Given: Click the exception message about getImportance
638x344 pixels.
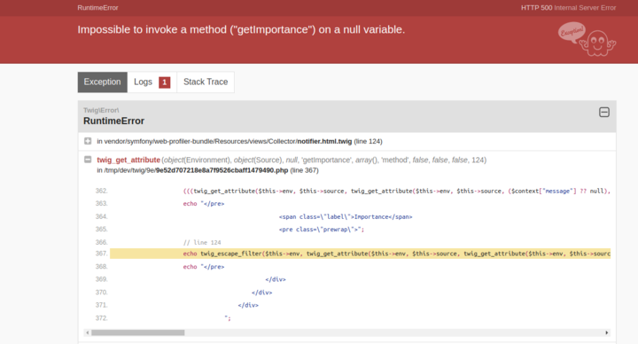Looking at the screenshot, I should click(241, 30).
